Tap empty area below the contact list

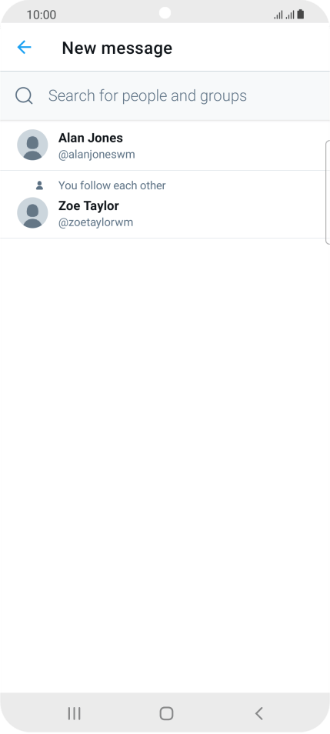[x=165, y=463]
